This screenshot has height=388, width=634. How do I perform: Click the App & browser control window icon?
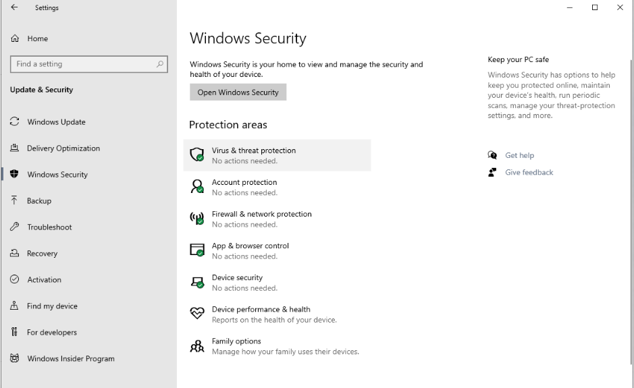tap(196, 250)
